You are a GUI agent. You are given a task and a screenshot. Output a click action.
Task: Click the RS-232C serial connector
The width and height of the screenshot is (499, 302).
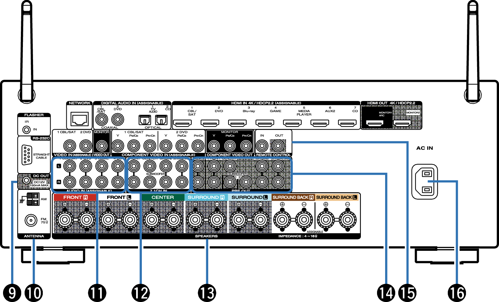click(x=27, y=155)
